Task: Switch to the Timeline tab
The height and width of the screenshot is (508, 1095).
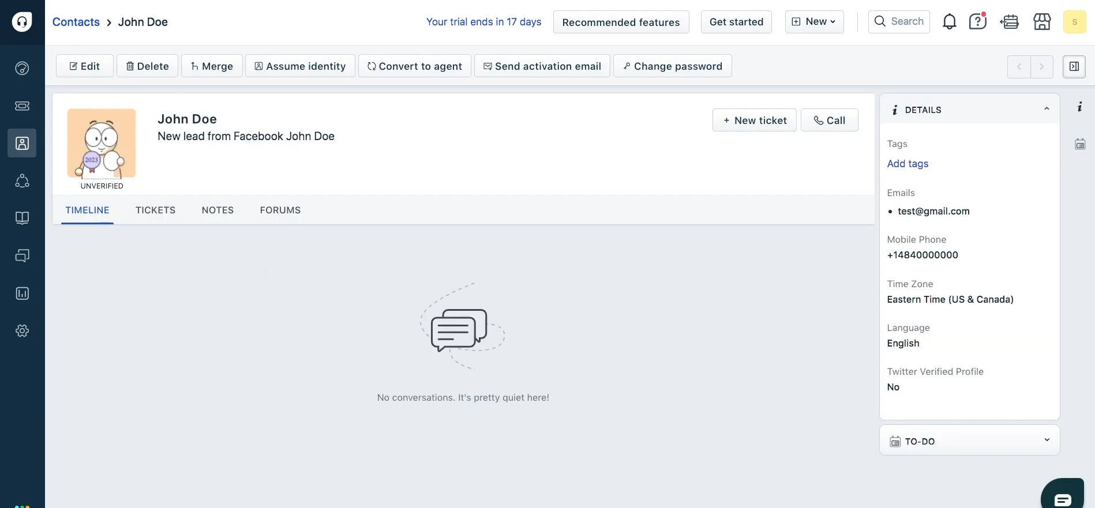Action: pyautogui.click(x=87, y=210)
